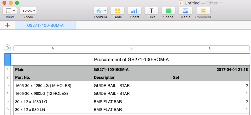Screen dimensions: 251x115
Task: Click the Part No. header cell
Action: coord(53,78)
